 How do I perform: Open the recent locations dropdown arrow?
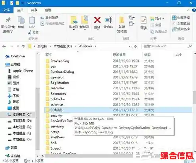pyautogui.click(x=18, y=46)
